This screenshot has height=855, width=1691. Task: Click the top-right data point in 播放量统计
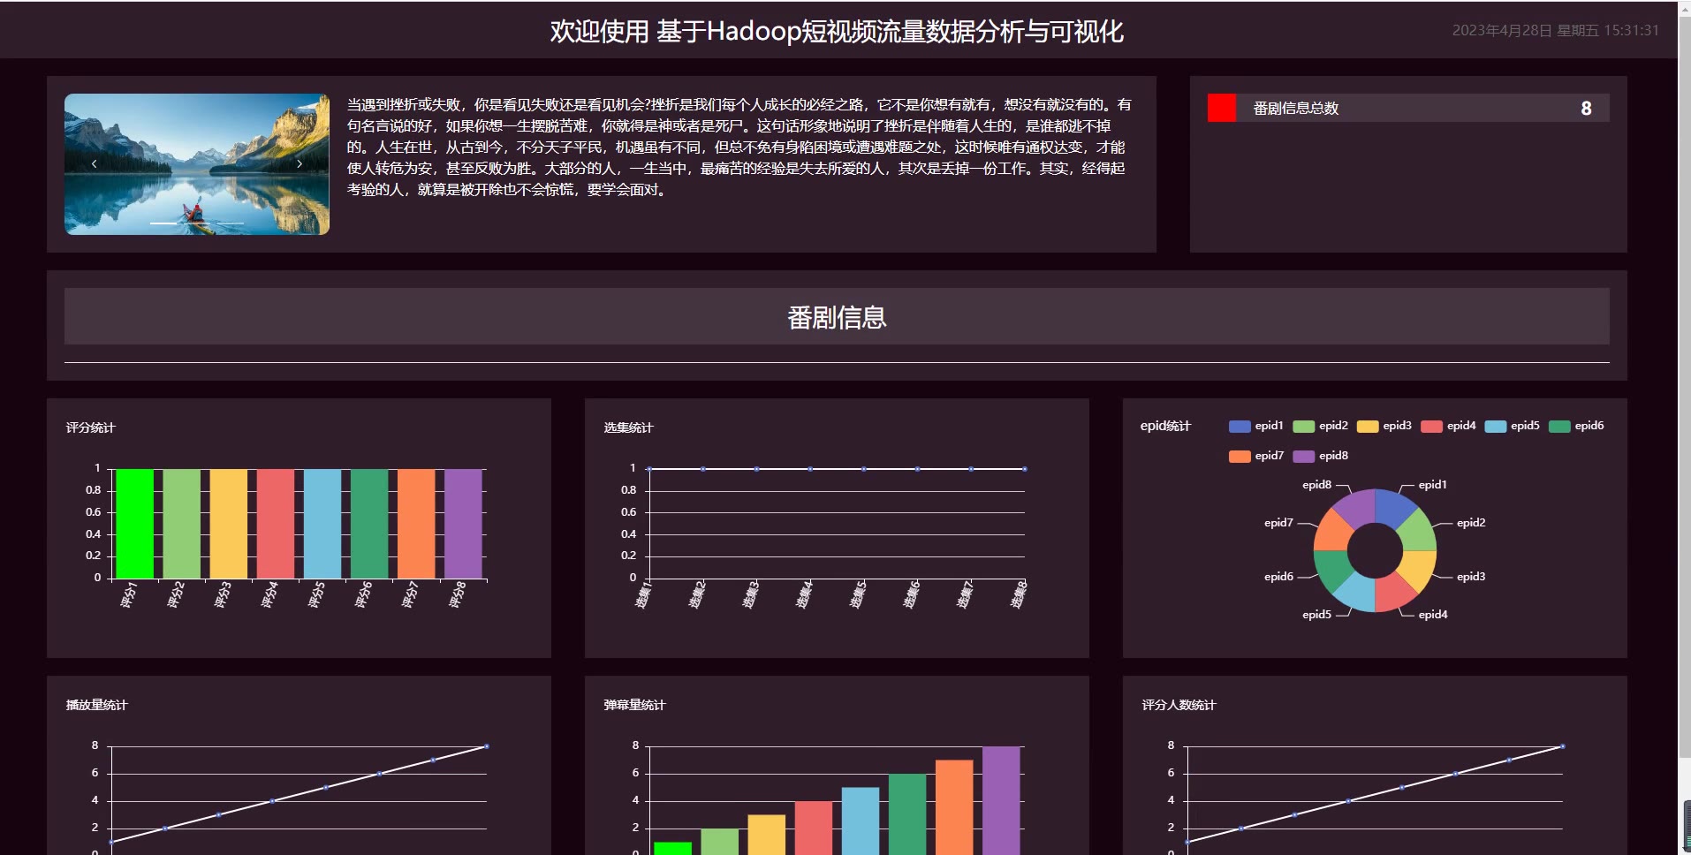click(487, 746)
